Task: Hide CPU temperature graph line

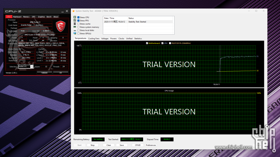Action: click(162, 43)
